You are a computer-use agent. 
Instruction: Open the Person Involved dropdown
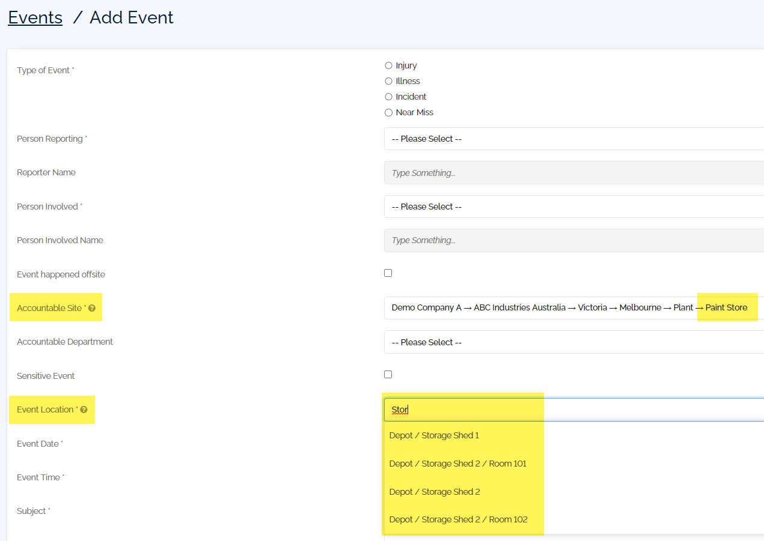571,206
